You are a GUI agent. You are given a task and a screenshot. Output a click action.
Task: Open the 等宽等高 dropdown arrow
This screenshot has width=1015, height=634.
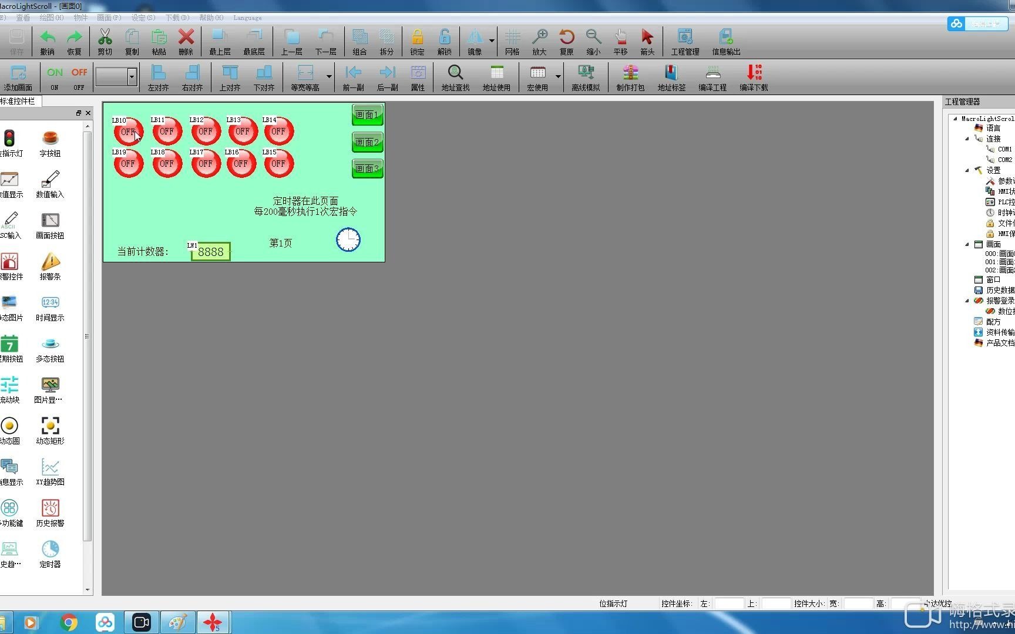click(329, 77)
